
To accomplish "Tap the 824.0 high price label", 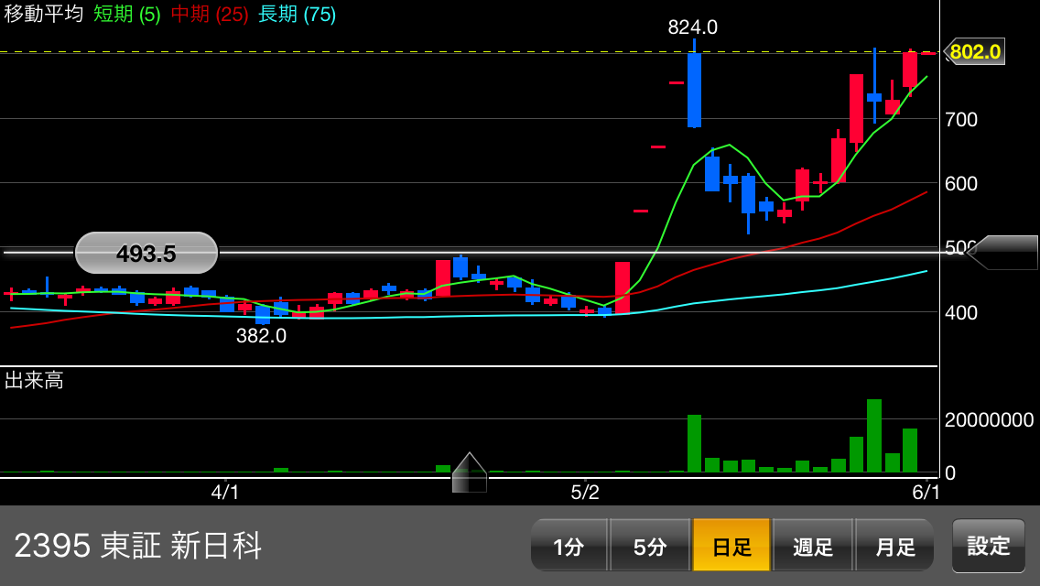I will [x=692, y=27].
